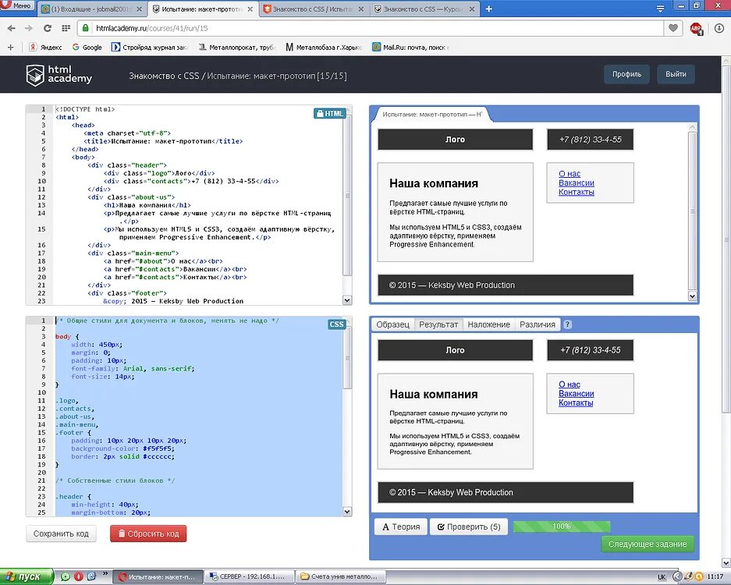Image resolution: width=731 pixels, height=585 pixels.
Task: Click О нас link in result preview
Action: tap(570, 385)
